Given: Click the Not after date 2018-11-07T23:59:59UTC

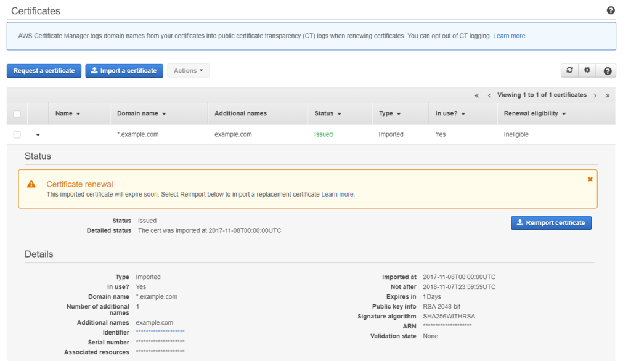Looking at the screenshot, I should (x=459, y=287).
